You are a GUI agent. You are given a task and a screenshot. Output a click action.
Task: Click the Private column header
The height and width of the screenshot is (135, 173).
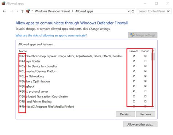pos(134,51)
